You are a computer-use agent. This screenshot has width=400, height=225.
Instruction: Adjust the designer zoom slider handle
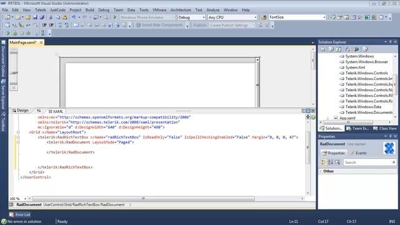14,72
